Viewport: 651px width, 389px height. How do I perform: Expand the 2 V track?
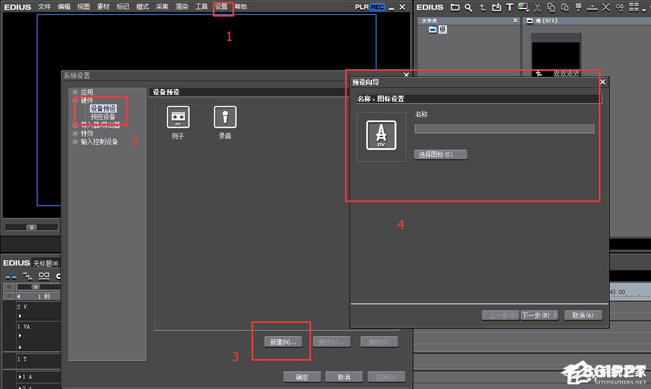[20, 316]
